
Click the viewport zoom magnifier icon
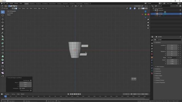pyautogui.click(x=148, y=20)
